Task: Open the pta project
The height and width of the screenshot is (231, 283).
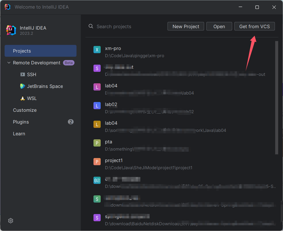Action: coord(182,145)
